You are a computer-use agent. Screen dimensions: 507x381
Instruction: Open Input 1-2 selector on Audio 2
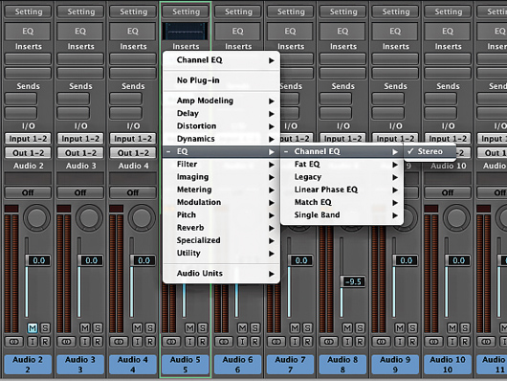(x=28, y=139)
